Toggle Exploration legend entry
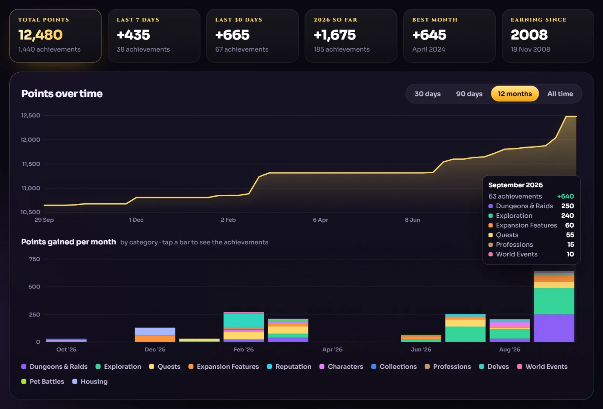The width and height of the screenshot is (603, 409). (118, 366)
